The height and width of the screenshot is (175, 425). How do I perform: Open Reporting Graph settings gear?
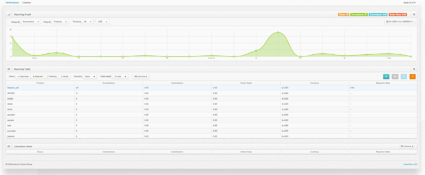pos(414,14)
